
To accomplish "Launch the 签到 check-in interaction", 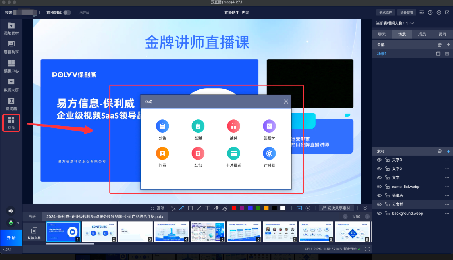I will [x=198, y=130].
